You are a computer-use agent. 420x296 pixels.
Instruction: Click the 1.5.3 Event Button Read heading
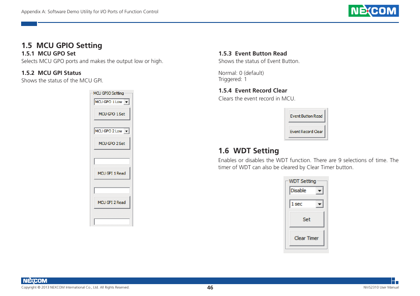[253, 54]
